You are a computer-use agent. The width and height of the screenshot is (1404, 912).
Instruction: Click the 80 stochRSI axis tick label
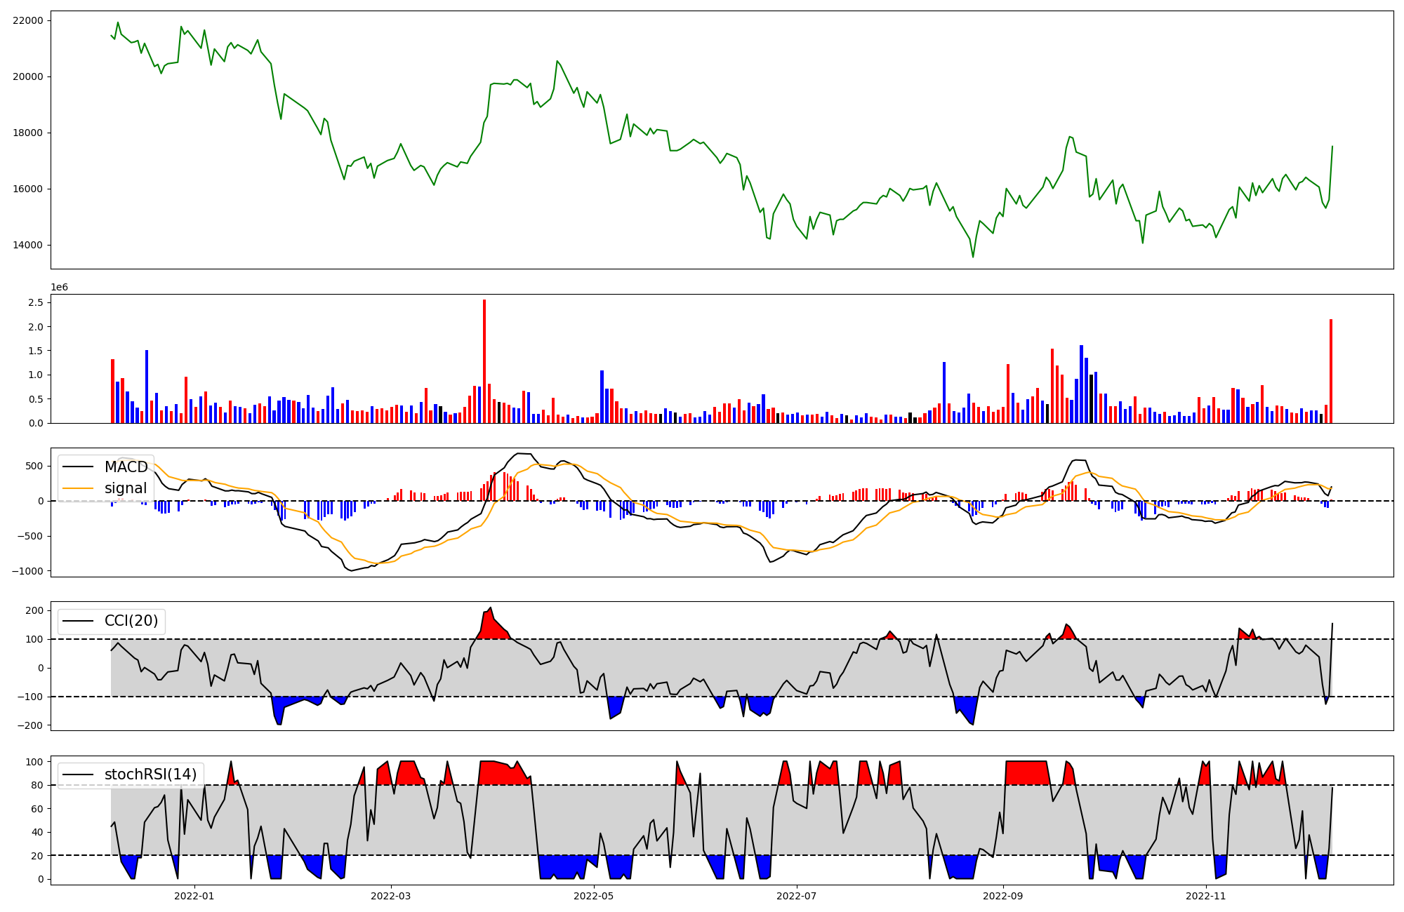[37, 785]
